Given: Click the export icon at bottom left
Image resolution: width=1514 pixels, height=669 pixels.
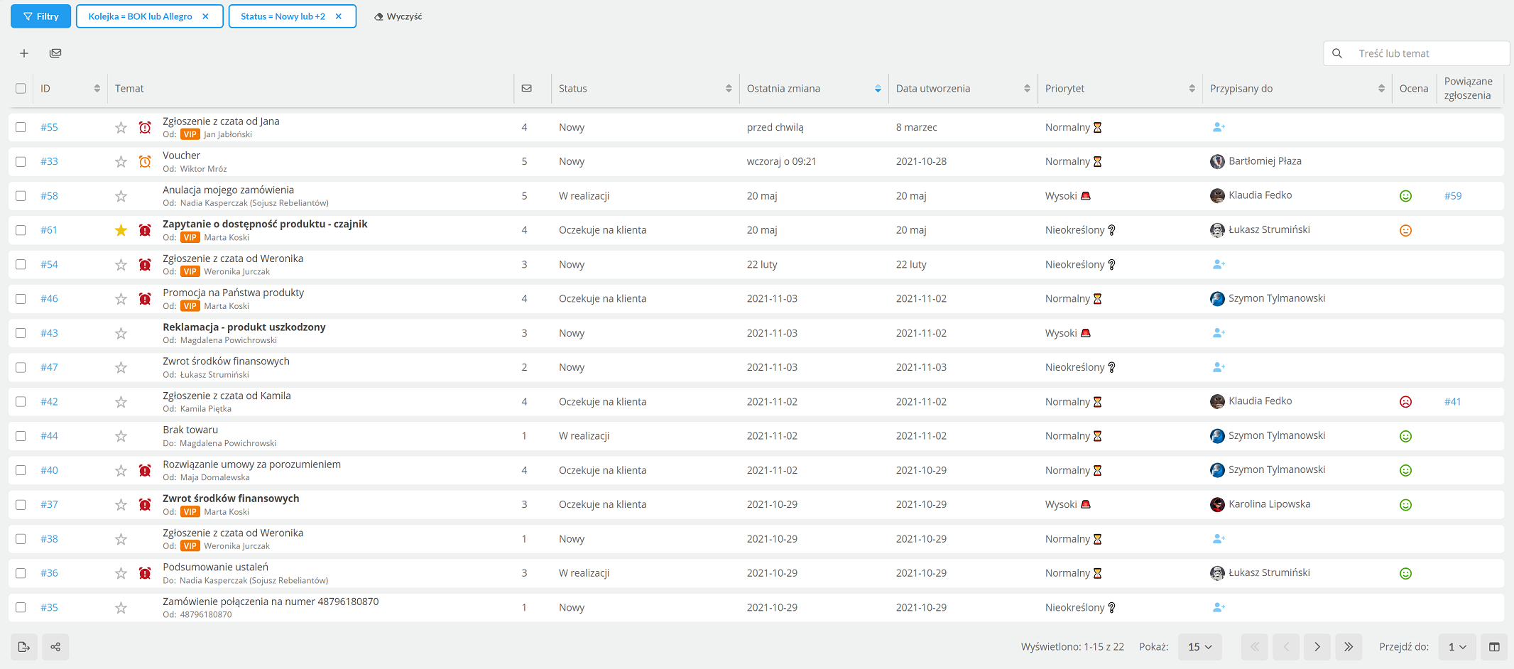Looking at the screenshot, I should coord(24,647).
